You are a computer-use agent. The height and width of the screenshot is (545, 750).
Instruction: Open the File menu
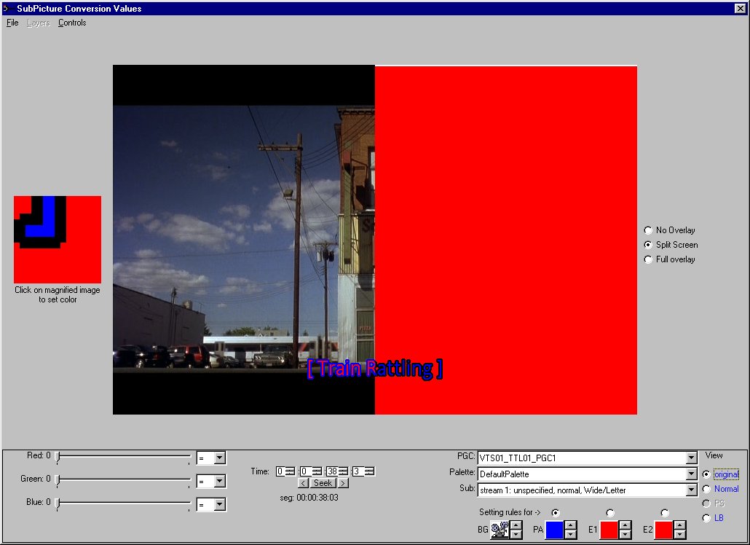[12, 23]
